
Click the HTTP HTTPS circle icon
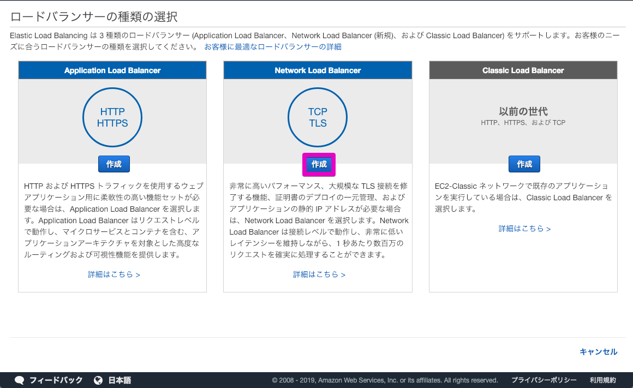coord(112,117)
